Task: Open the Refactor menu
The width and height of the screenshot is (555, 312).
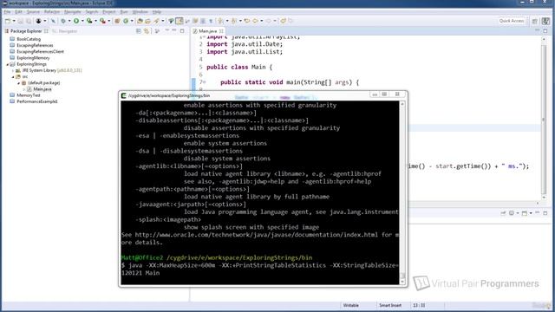Action: [x=52, y=11]
